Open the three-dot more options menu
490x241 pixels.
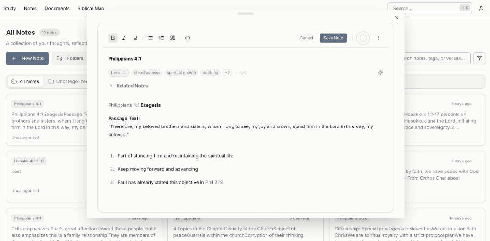(379, 38)
